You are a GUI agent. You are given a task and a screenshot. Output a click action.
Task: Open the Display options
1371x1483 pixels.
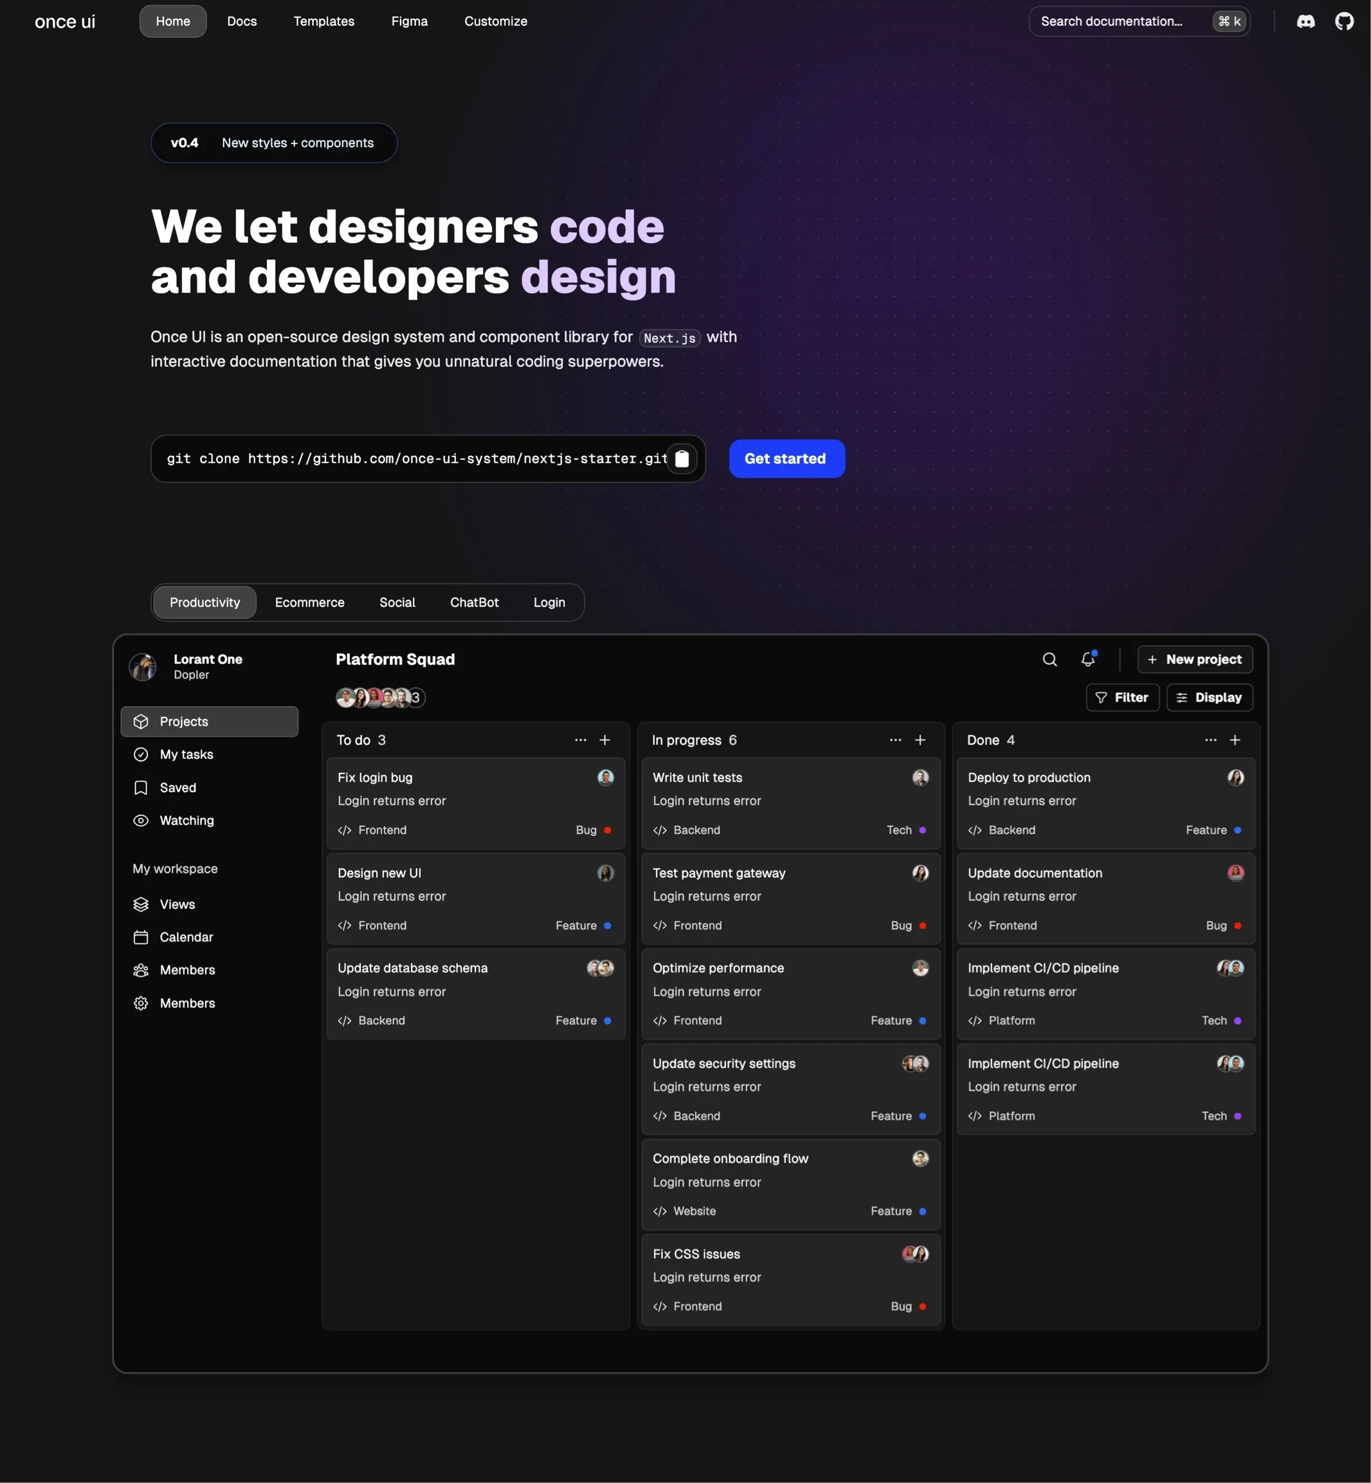click(1209, 697)
